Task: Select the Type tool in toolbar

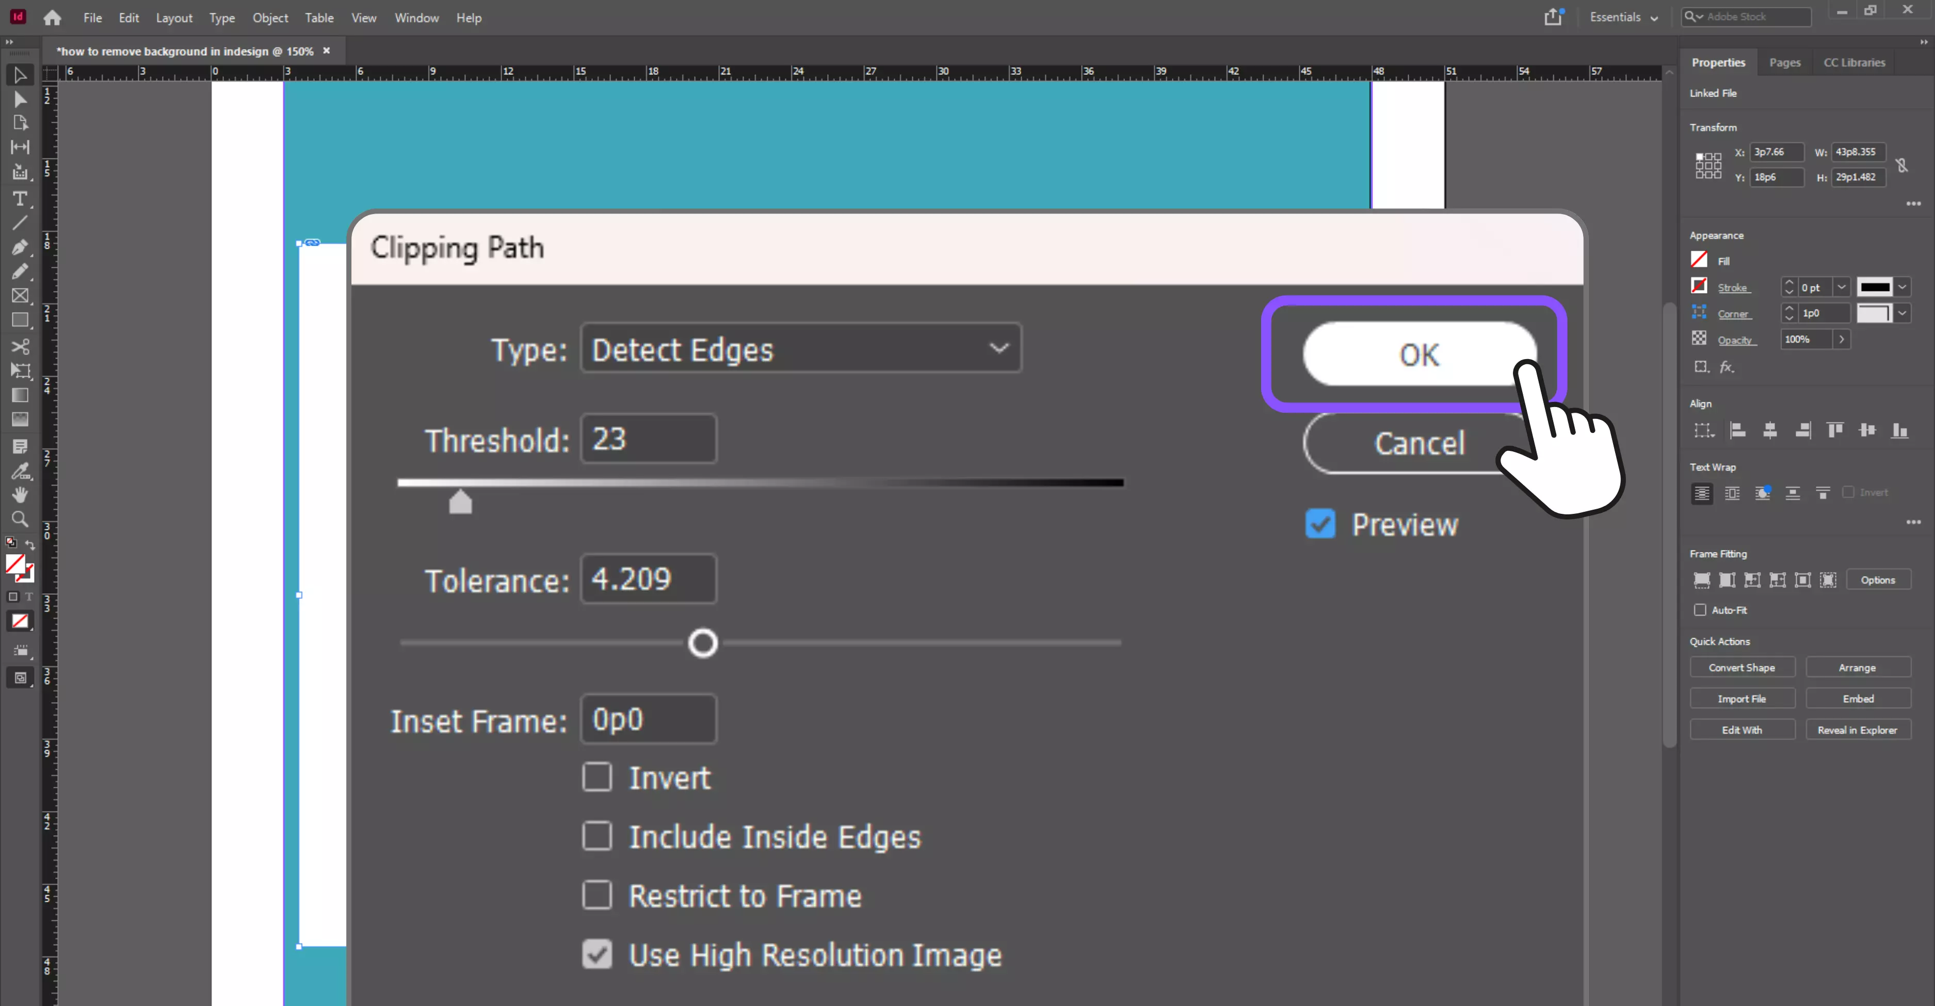Action: 20,198
